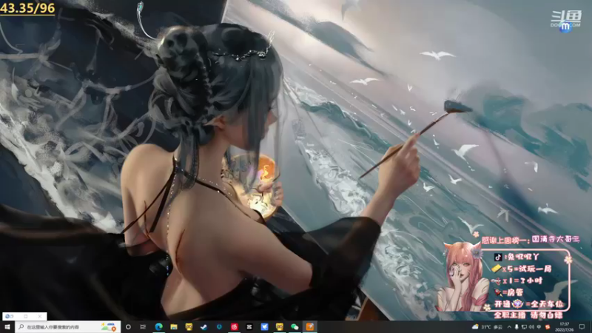Open Cortana circle icon in taskbar

128,327
